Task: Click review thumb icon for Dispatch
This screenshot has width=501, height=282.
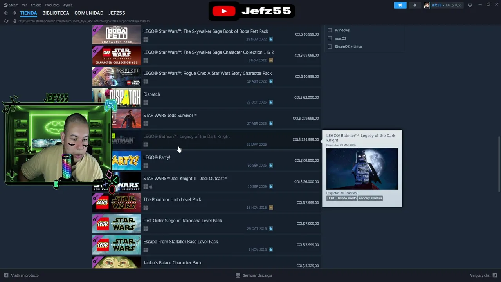Action: pyautogui.click(x=270, y=103)
